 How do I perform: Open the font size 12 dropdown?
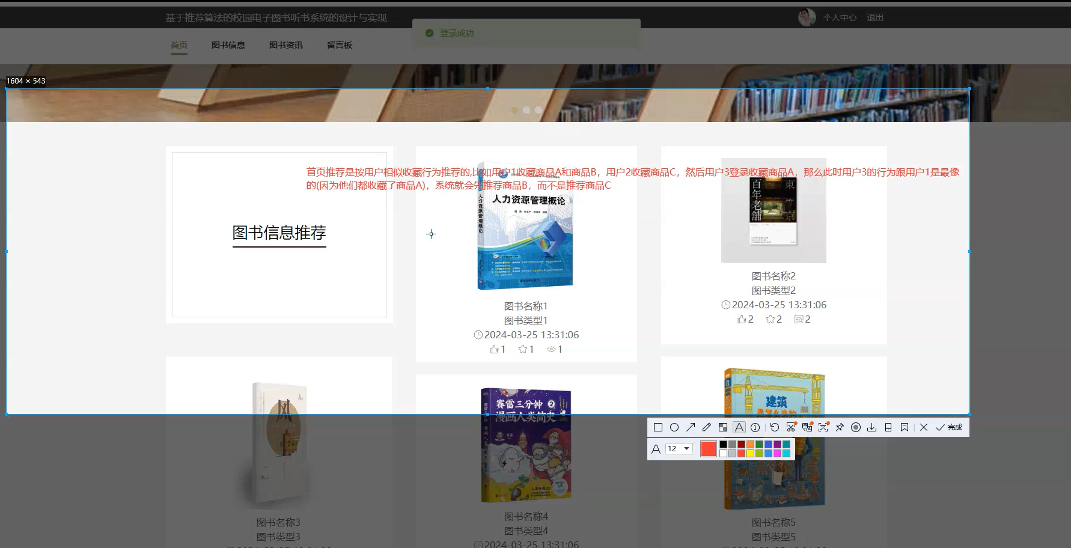pyautogui.click(x=679, y=449)
